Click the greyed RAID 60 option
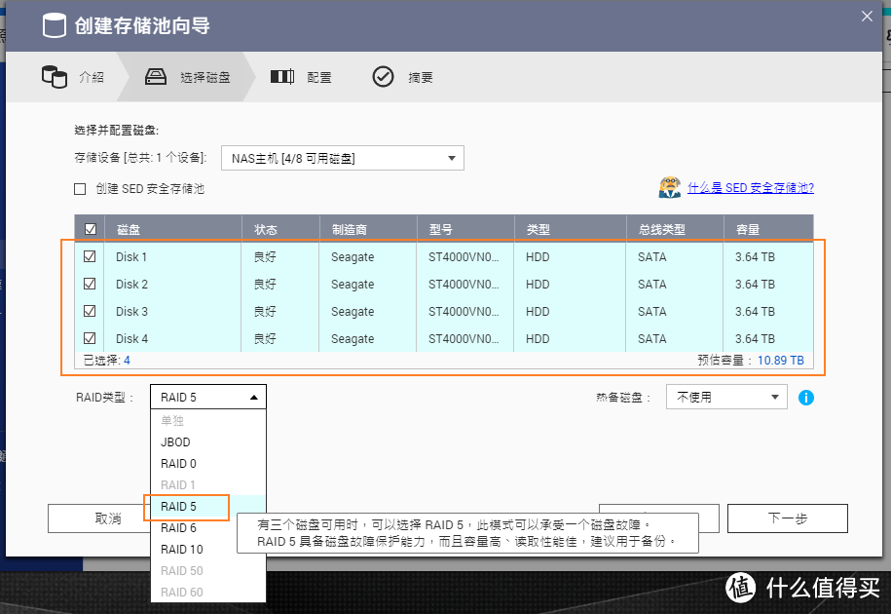 208,593
